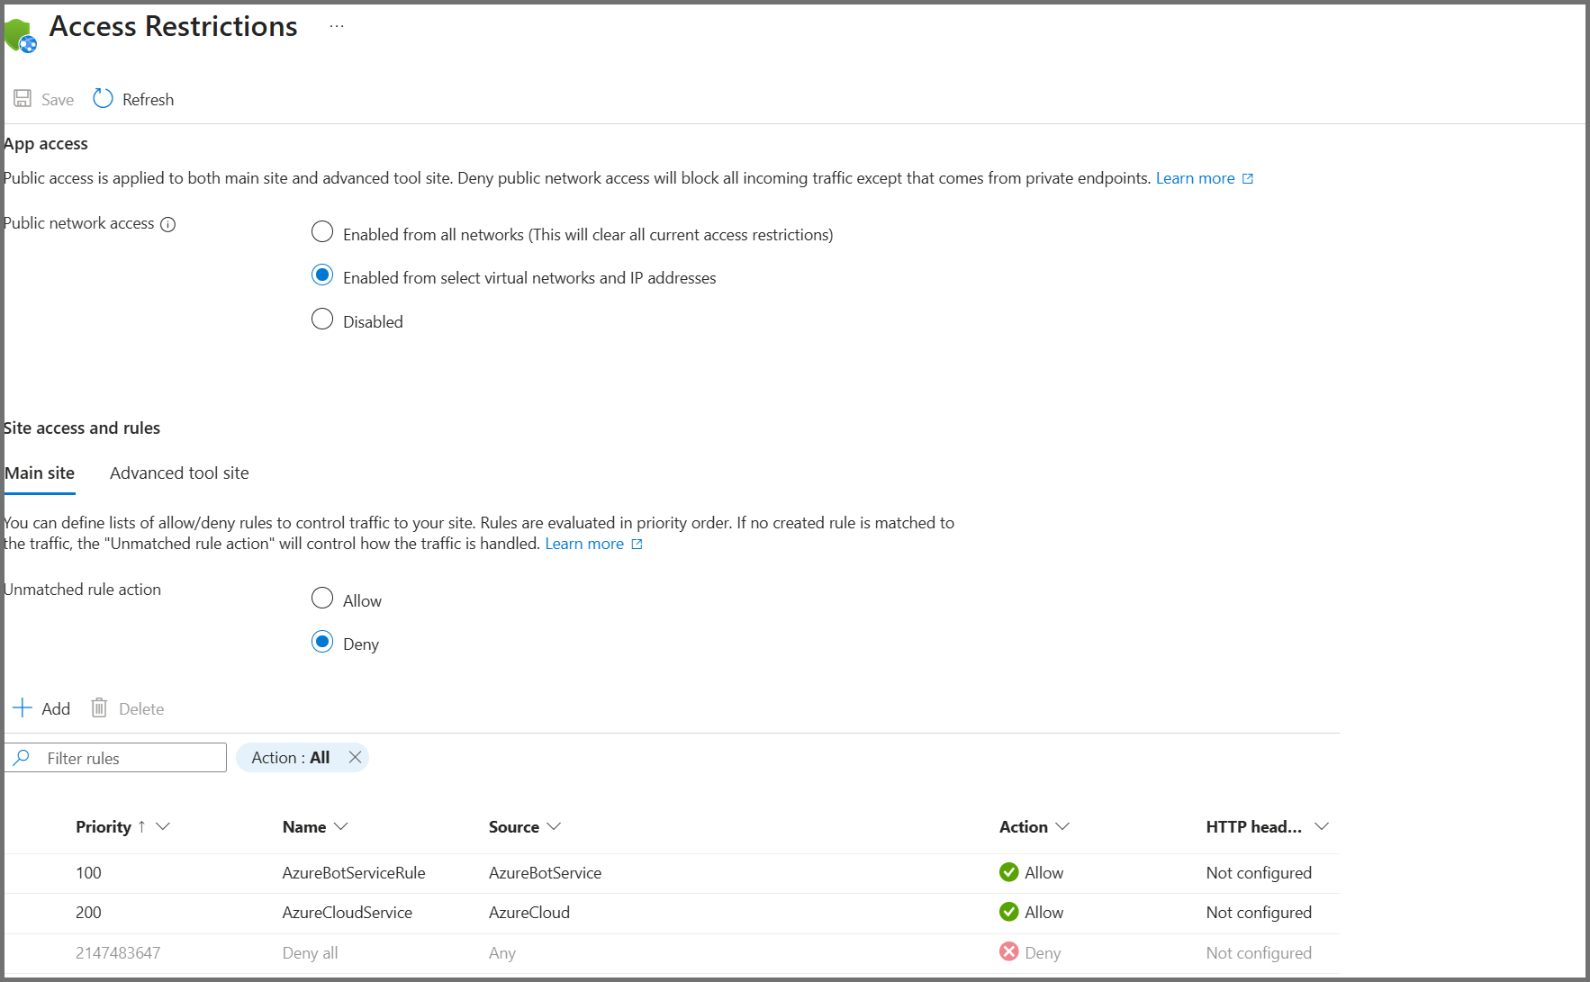1590x982 pixels.
Task: Expand the Source column dropdown chevron
Action: 554,826
